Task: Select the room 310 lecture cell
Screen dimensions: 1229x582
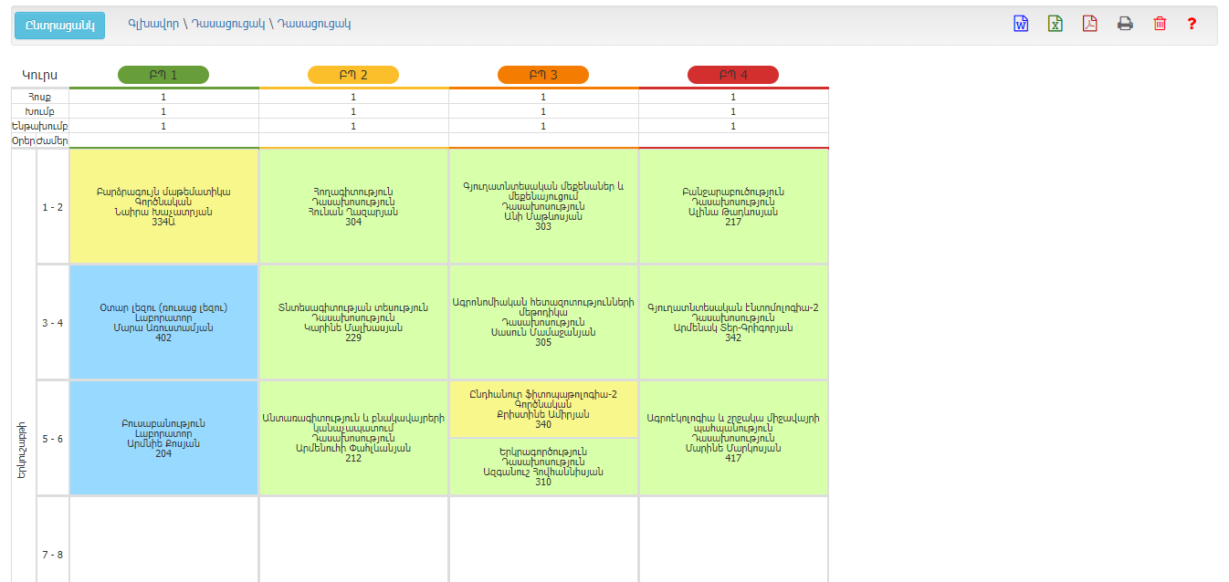Action: (x=543, y=466)
